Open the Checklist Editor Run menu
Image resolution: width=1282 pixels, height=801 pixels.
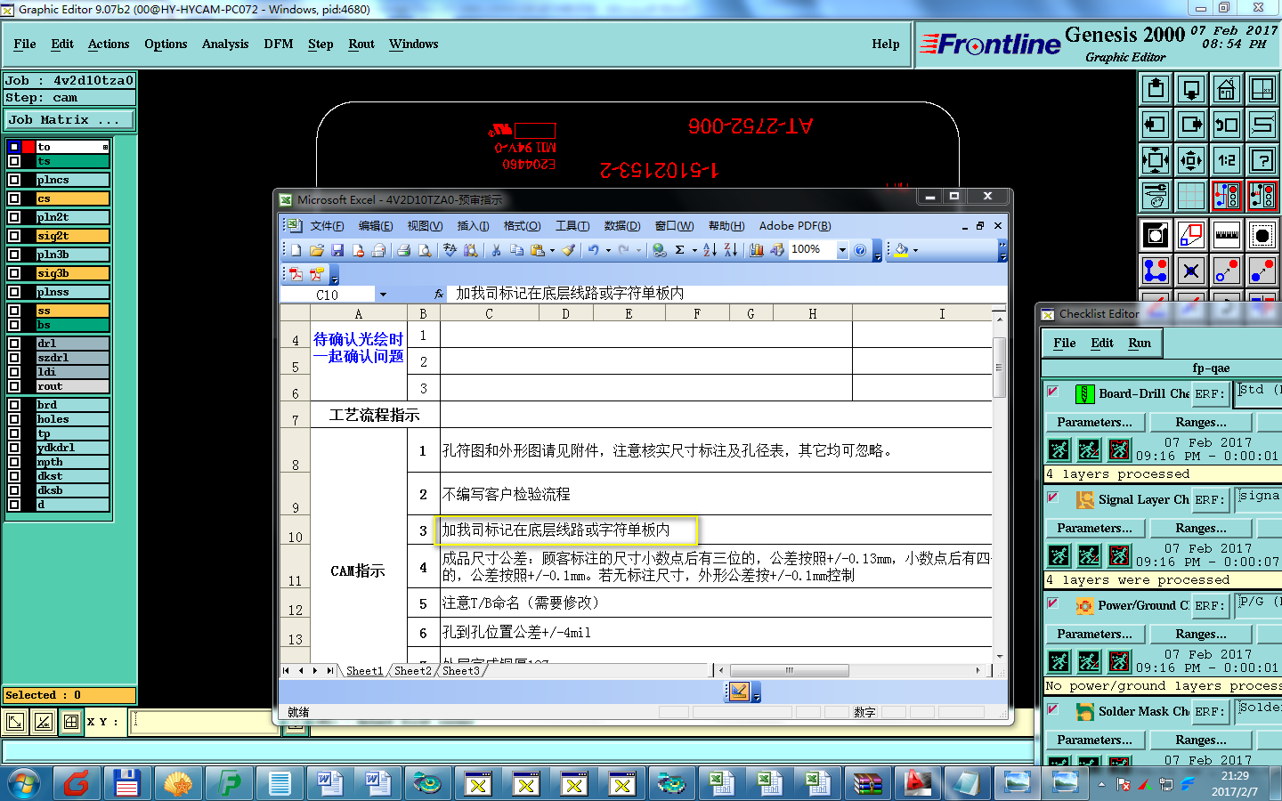pos(1140,343)
